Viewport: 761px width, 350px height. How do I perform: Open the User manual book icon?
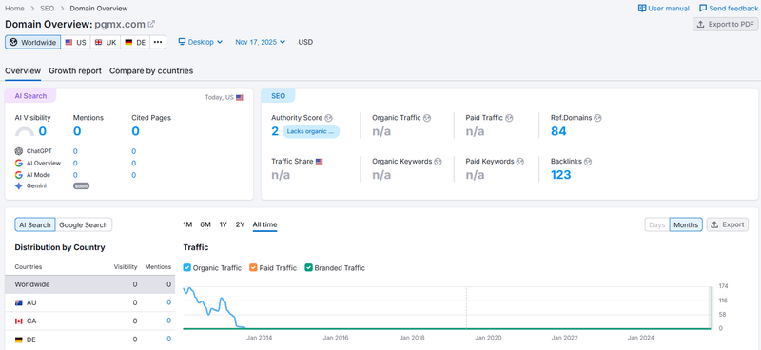pyautogui.click(x=641, y=9)
